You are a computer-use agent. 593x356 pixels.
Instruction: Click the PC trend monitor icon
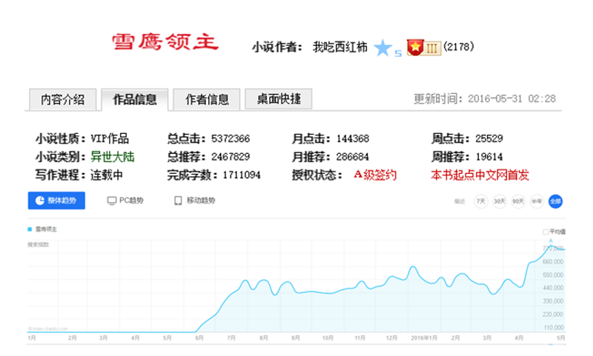pos(112,201)
